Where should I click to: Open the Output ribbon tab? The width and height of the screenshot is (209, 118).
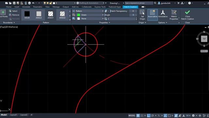tap(66, 7)
